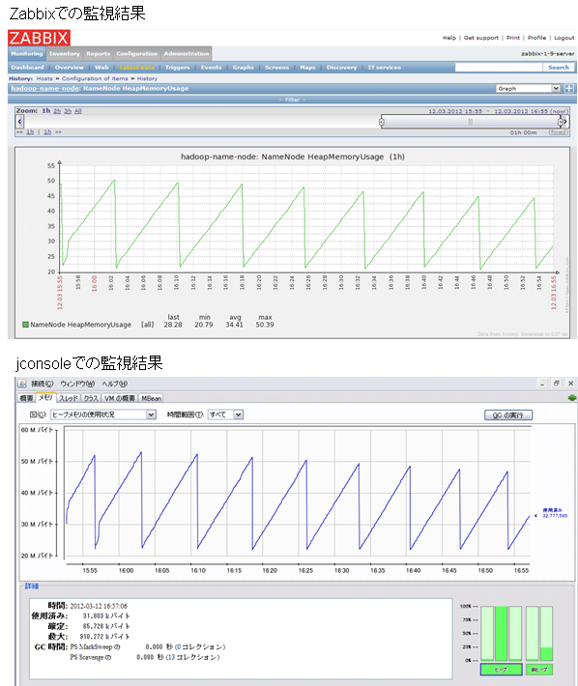This screenshot has width=578, height=686.
Task: Go to Graphs submenu
Action: (244, 68)
